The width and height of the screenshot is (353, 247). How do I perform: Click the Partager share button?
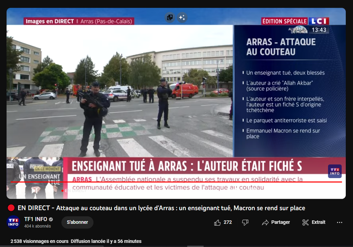[x=276, y=223]
